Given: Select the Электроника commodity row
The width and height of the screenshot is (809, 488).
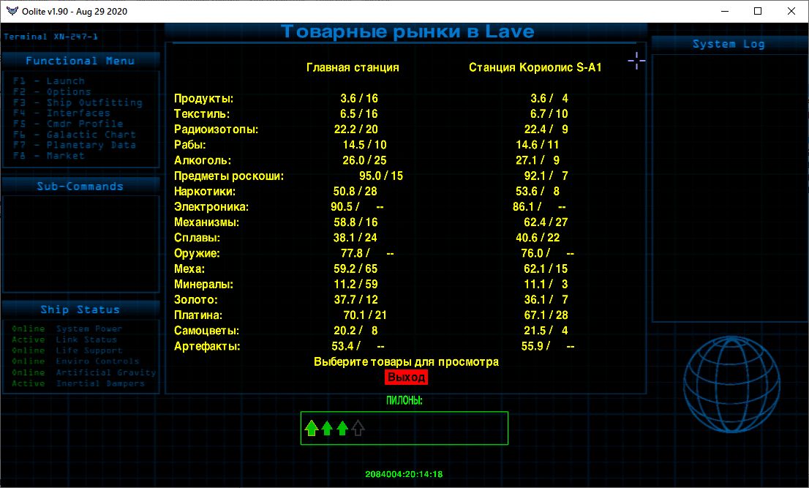Looking at the screenshot, I should coord(211,207).
